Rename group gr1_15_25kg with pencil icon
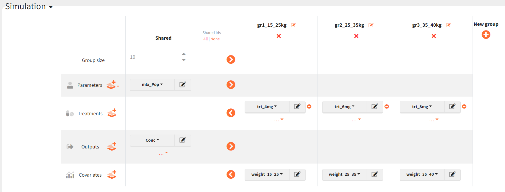 (x=293, y=25)
